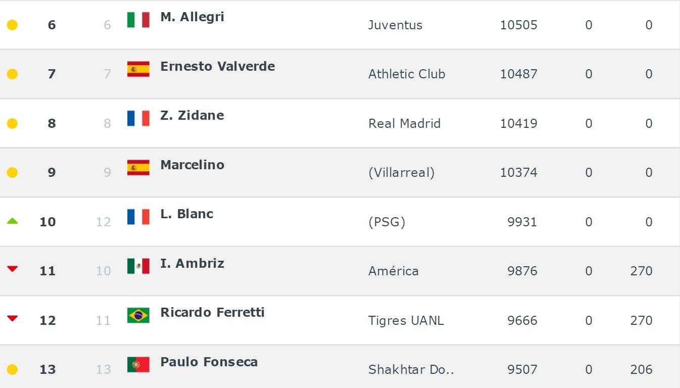Viewport: 680px width, 388px height.
Task: Click the yellow unchanged dot for M. Allegri
Action: click(x=13, y=25)
